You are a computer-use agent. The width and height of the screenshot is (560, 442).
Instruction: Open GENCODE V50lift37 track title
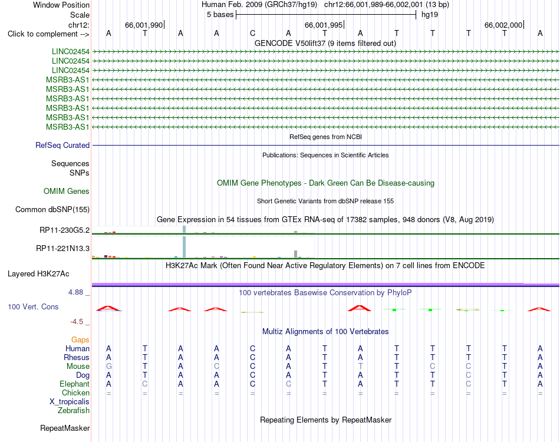tap(325, 43)
